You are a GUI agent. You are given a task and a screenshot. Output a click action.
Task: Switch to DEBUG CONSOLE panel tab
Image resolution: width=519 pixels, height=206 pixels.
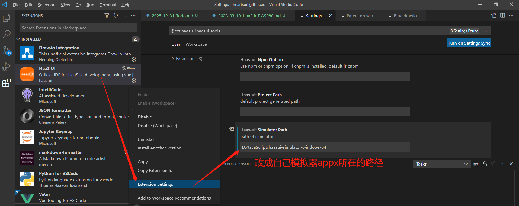[237, 164]
